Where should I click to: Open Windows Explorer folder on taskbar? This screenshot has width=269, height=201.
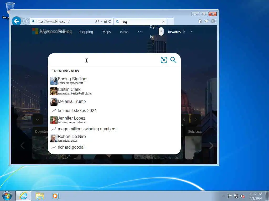[x=40, y=196]
